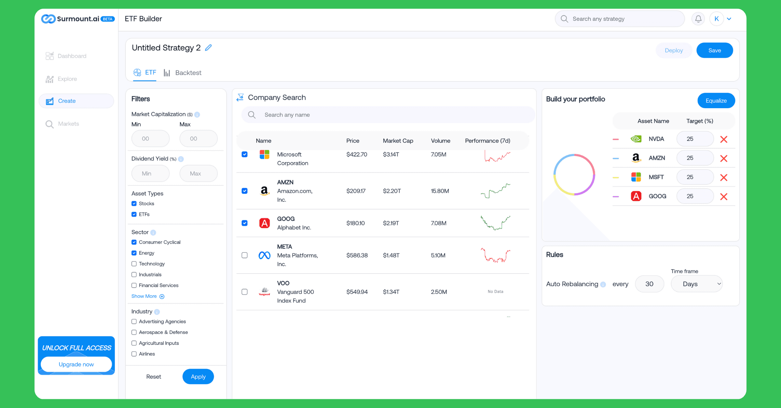Click the Save button
The image size is (781, 408).
(715, 50)
